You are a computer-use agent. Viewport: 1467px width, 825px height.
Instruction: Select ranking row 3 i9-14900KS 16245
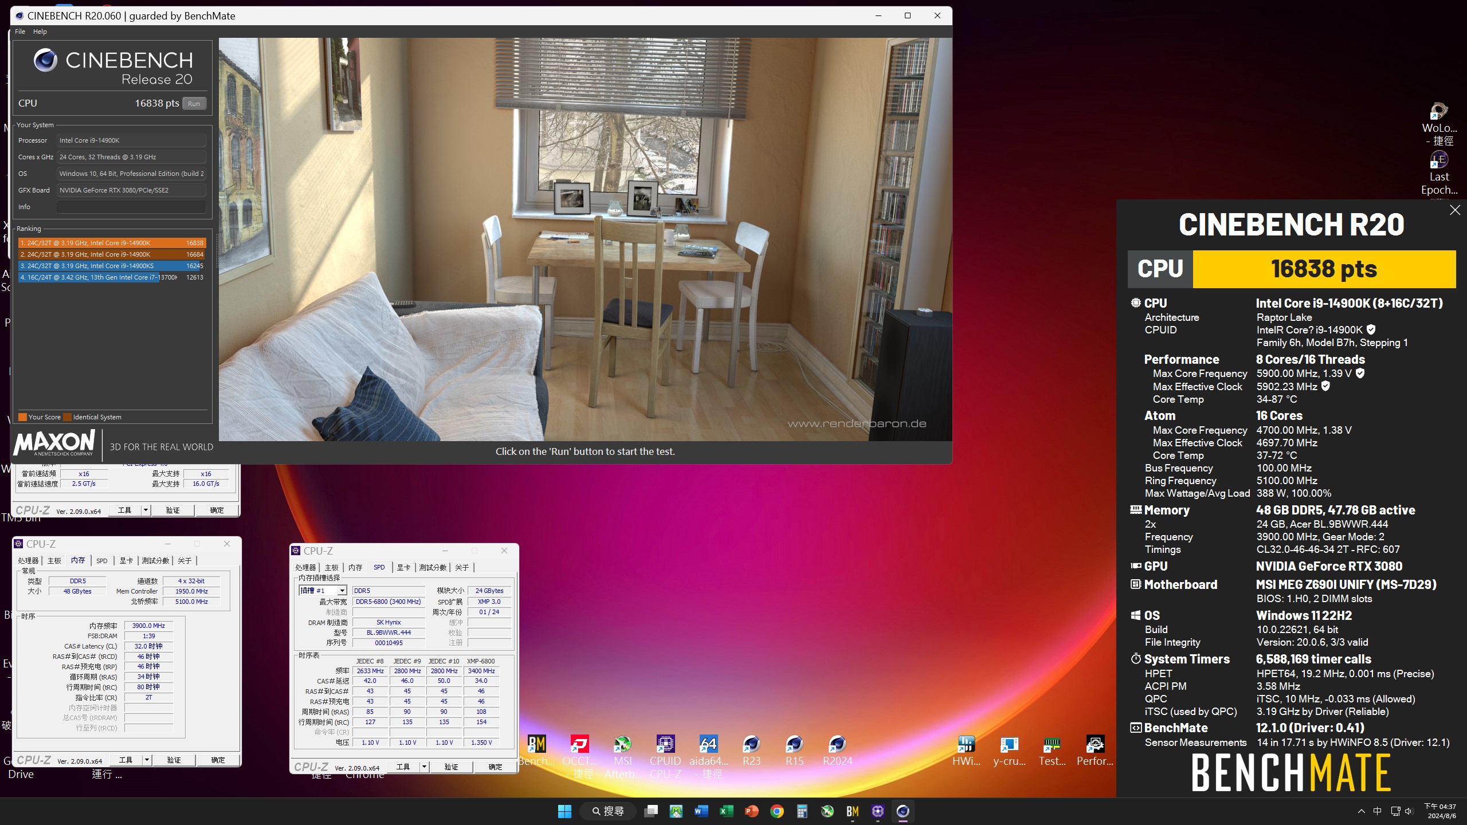pos(112,266)
